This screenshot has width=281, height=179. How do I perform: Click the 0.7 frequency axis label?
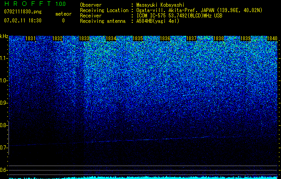[x=4, y=148]
